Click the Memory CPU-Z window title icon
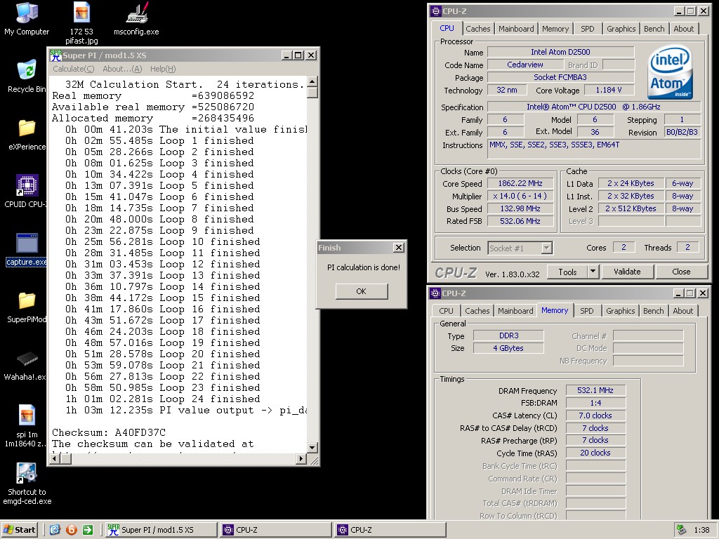This screenshot has width=719, height=539. click(435, 293)
